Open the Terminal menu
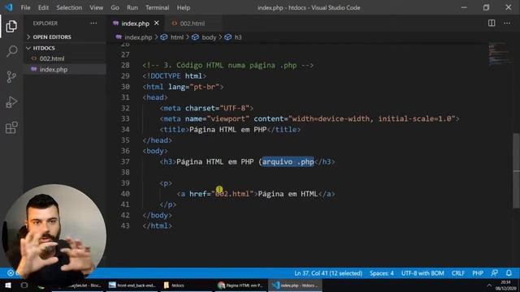This screenshot has width=520, height=292. (157, 7)
